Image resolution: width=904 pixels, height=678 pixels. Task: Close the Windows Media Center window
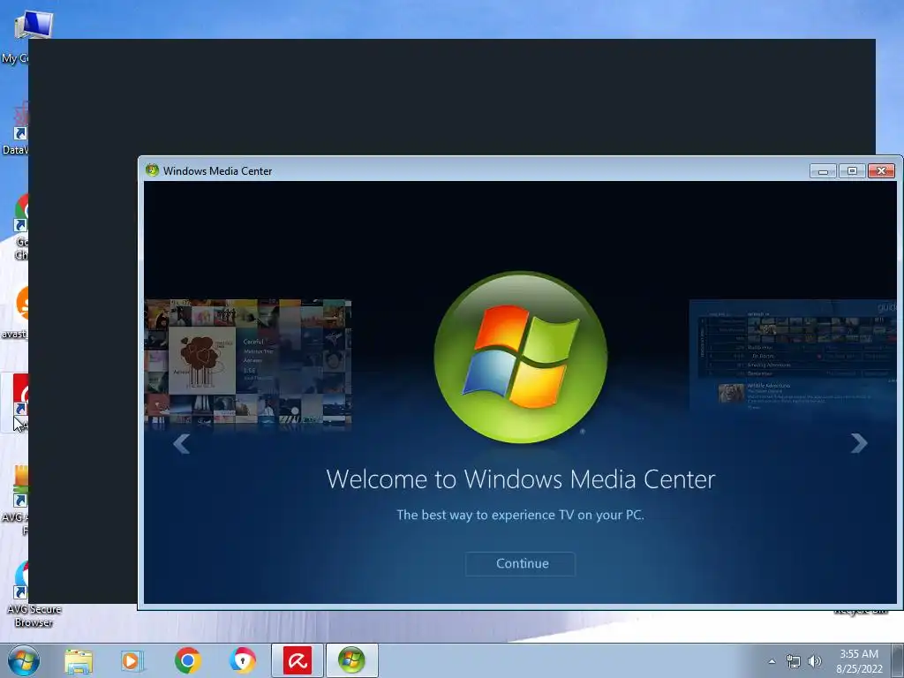882,170
